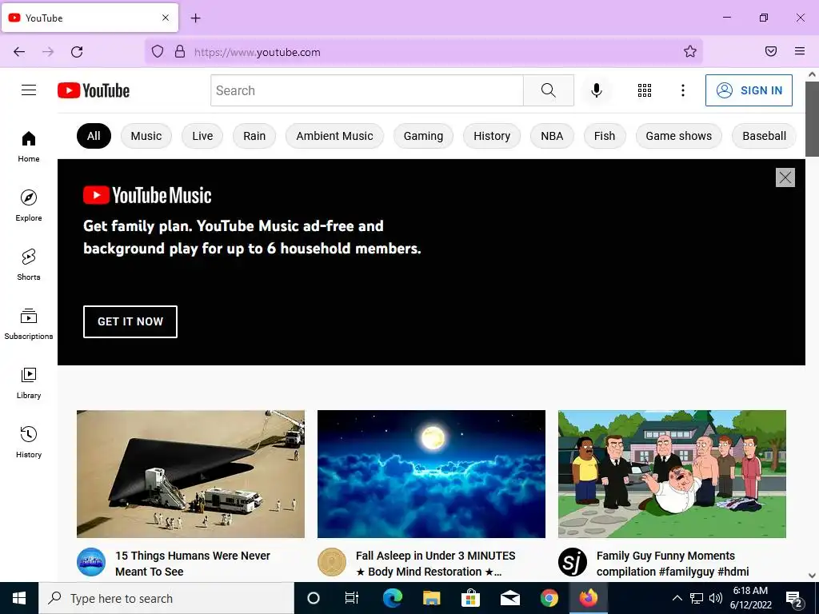
Task: Launch Google Chrome from taskbar
Action: [x=549, y=598]
